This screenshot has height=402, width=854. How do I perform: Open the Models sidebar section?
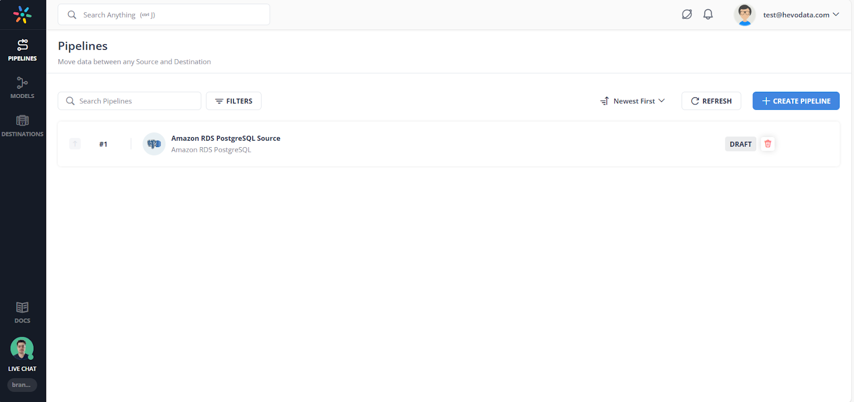point(22,88)
